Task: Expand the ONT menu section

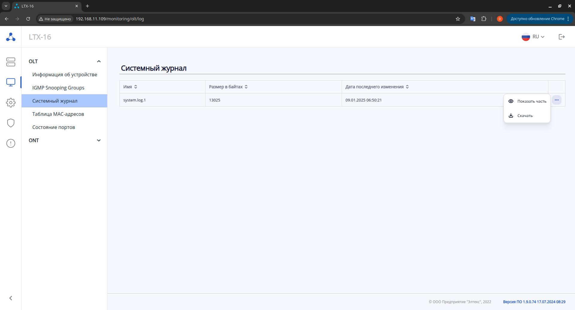Action: tap(99, 140)
